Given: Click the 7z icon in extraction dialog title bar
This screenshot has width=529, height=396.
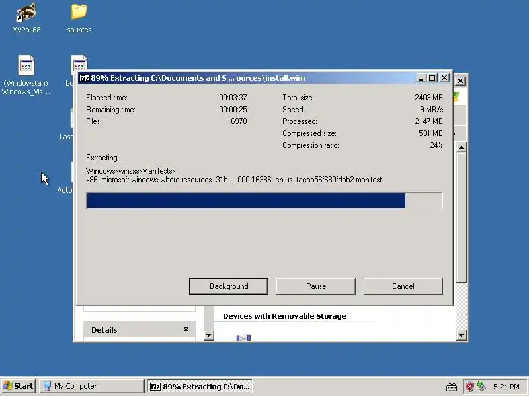Looking at the screenshot, I should coord(85,78).
